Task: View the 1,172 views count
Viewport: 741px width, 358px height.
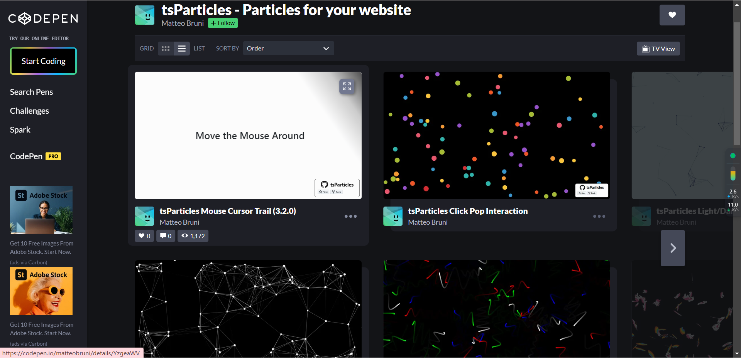Action: coord(193,236)
